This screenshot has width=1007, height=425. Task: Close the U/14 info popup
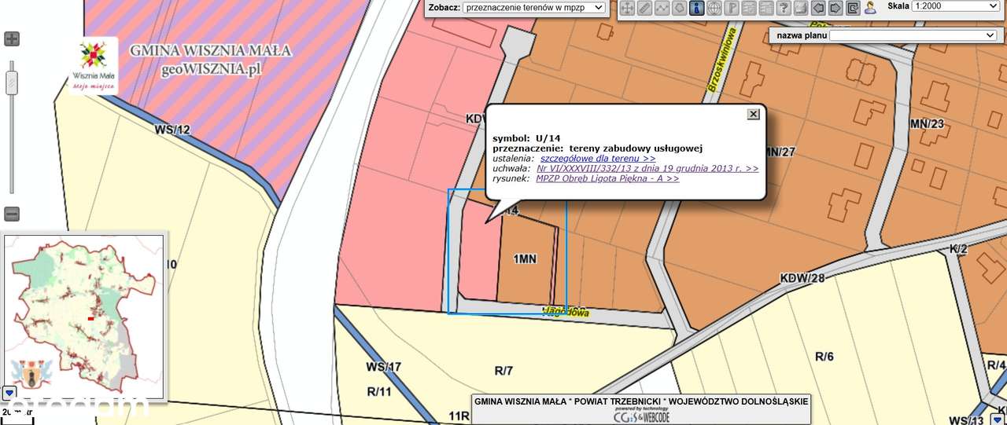[753, 114]
